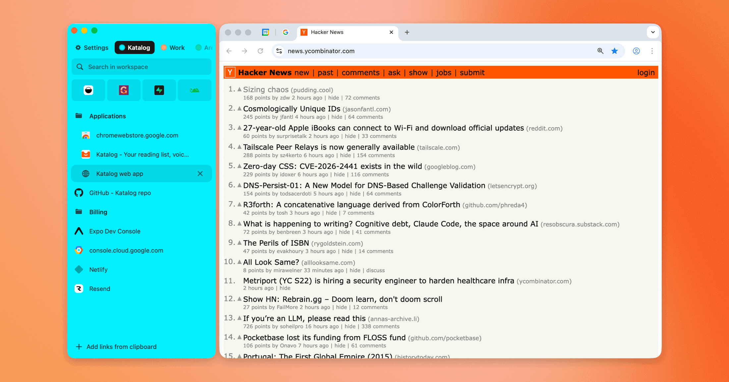
Task: Click 'Add links from clipboard'
Action: point(116,347)
